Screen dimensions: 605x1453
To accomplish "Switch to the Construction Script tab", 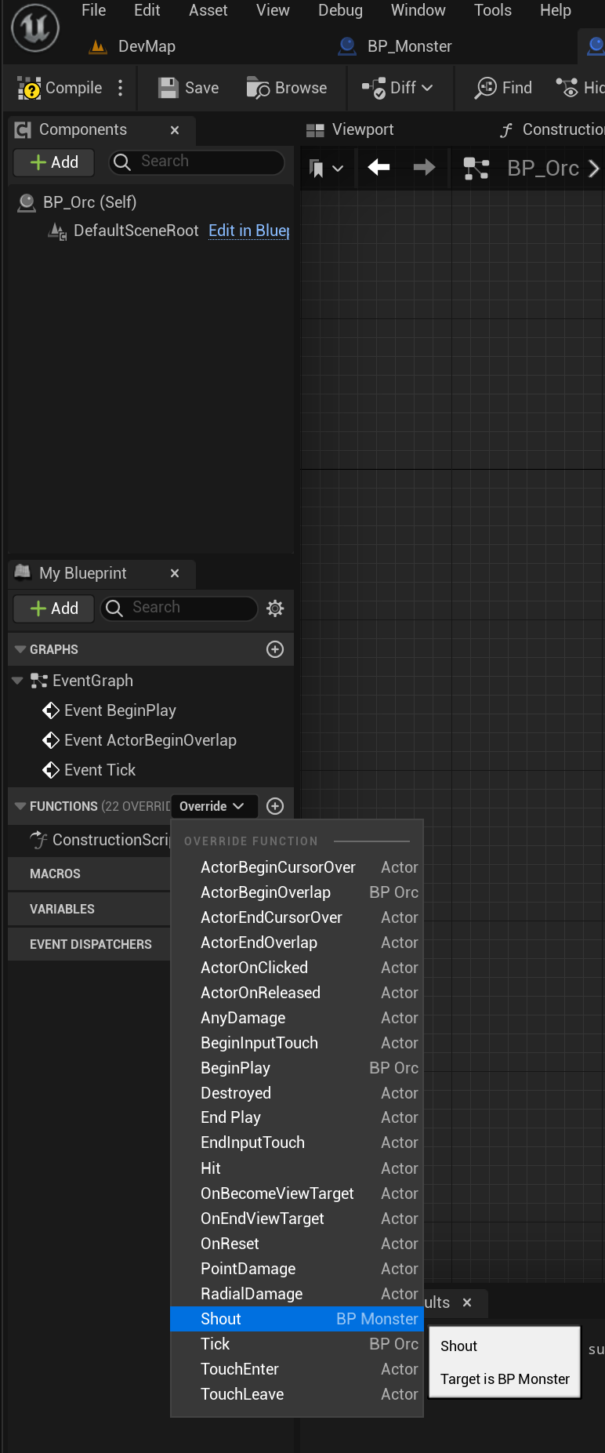I will point(552,130).
